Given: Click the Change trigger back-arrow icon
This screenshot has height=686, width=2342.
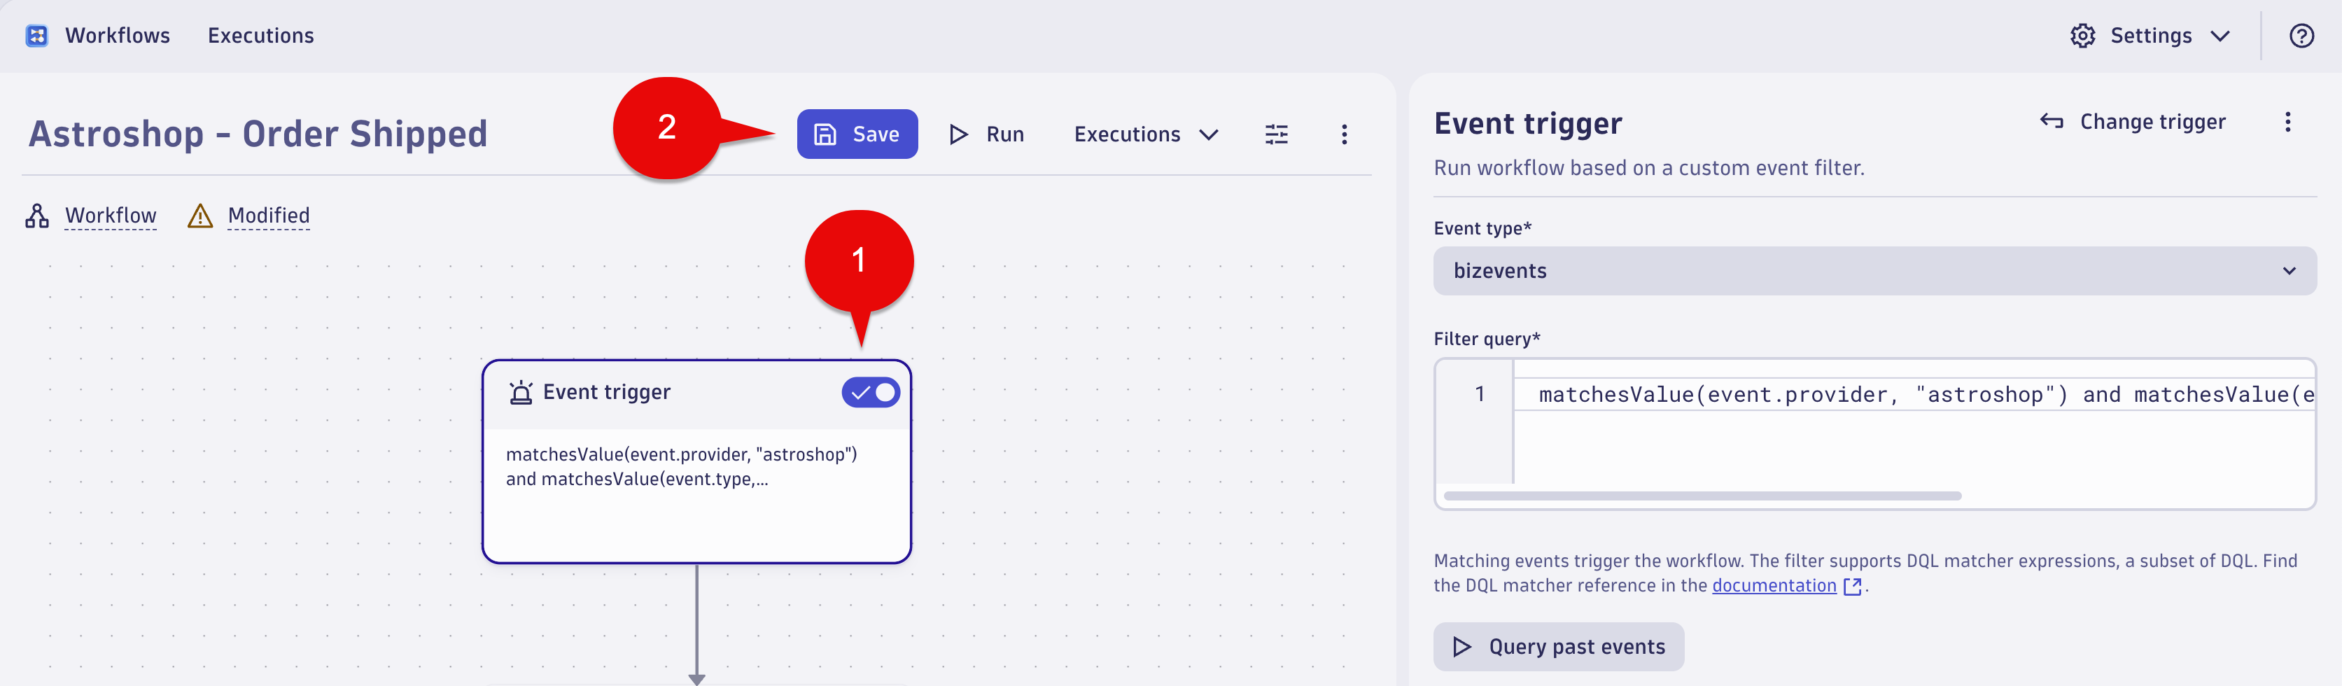Looking at the screenshot, I should [2051, 121].
